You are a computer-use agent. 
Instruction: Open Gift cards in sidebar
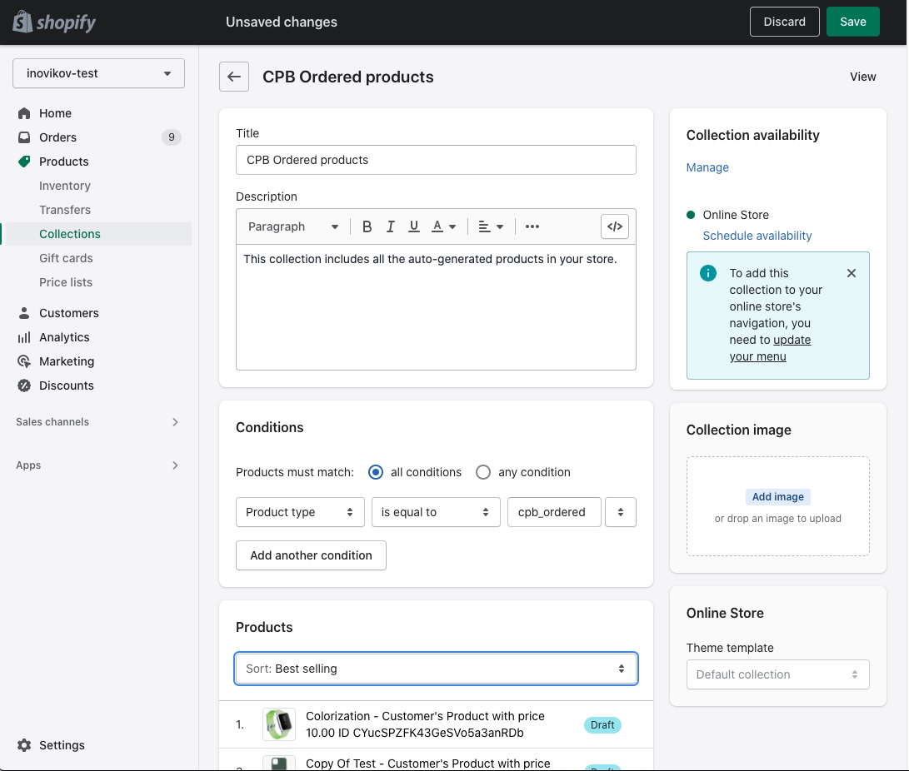(66, 258)
